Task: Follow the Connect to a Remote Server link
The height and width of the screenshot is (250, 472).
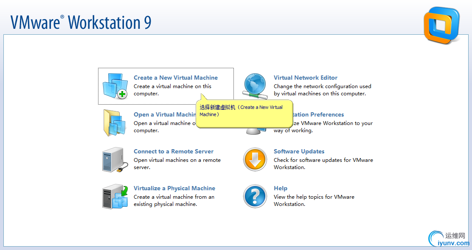Action: [173, 151]
